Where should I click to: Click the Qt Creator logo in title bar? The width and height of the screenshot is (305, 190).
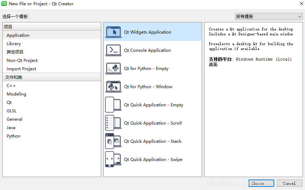click(x=4, y=4)
